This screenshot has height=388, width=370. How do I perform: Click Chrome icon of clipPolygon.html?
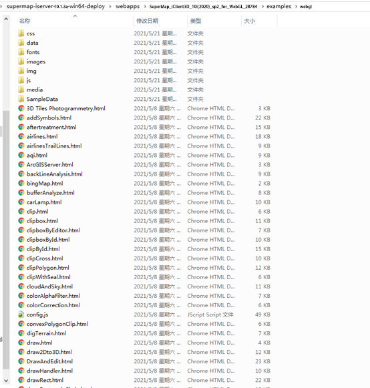21,268
